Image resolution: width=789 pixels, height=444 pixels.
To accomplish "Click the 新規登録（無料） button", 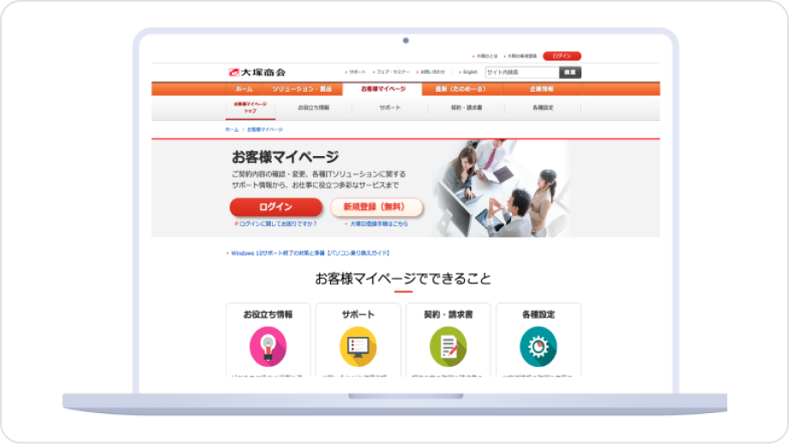I will pos(376,207).
